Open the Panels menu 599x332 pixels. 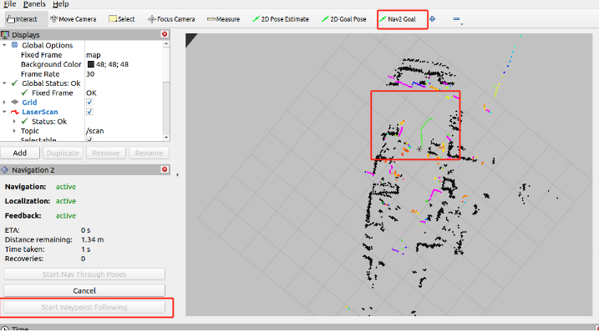[x=34, y=4]
